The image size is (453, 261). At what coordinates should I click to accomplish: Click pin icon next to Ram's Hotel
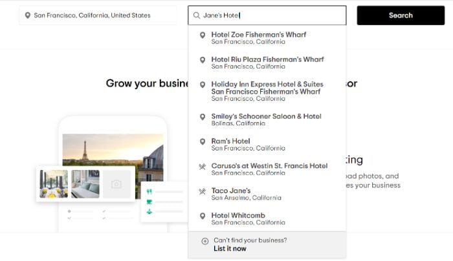[x=203, y=141]
